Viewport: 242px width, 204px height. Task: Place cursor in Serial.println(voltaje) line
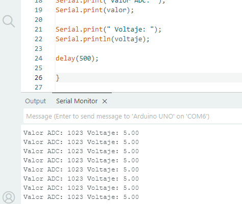click(x=103, y=39)
